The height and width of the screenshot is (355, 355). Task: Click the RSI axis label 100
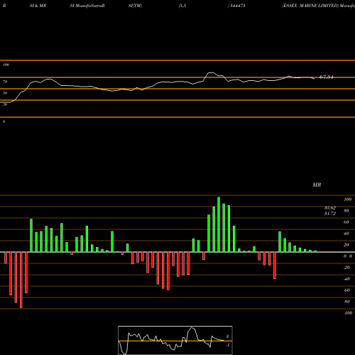coord(6,65)
